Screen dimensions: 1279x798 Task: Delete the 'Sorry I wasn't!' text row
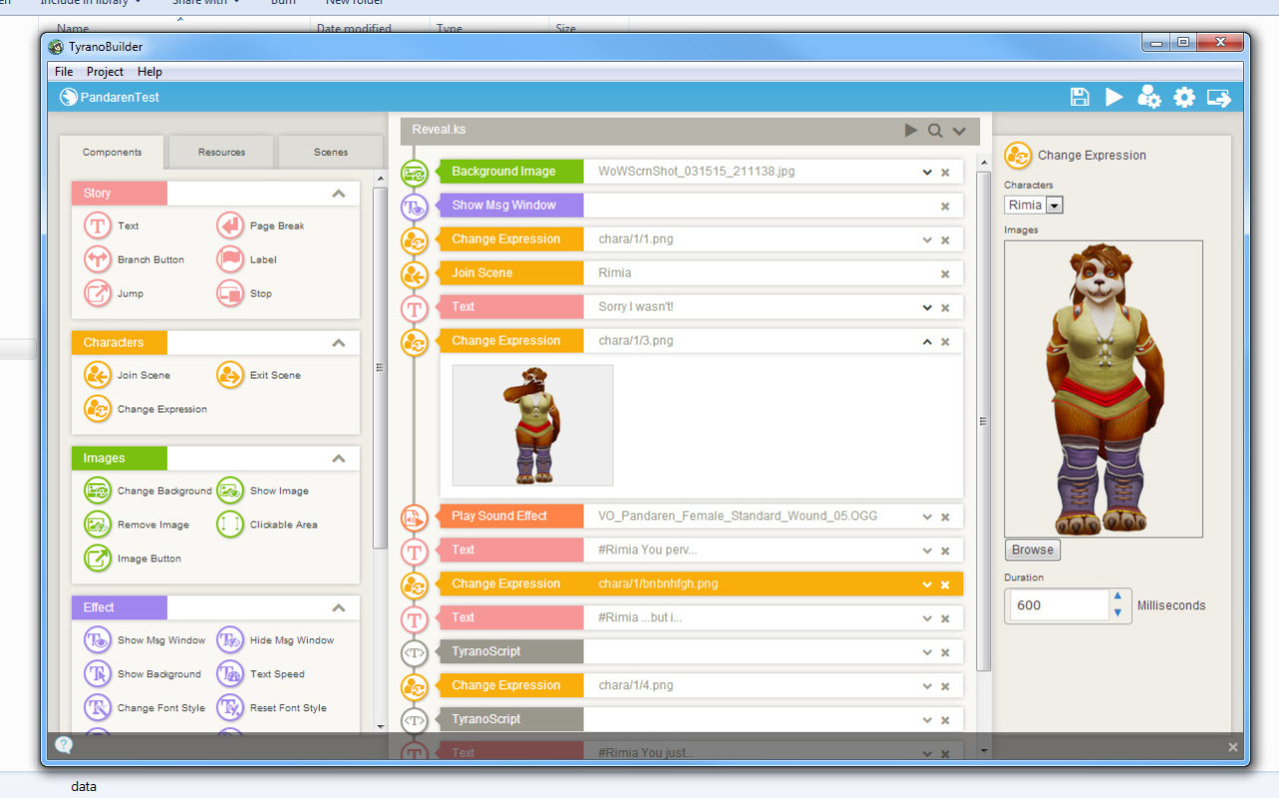coord(945,308)
